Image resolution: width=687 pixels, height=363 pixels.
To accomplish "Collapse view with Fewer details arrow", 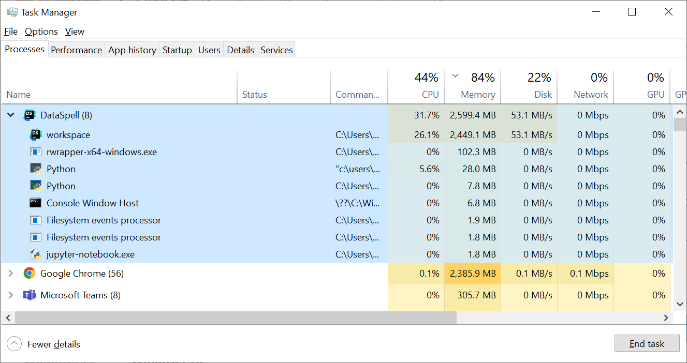I will click(x=14, y=344).
